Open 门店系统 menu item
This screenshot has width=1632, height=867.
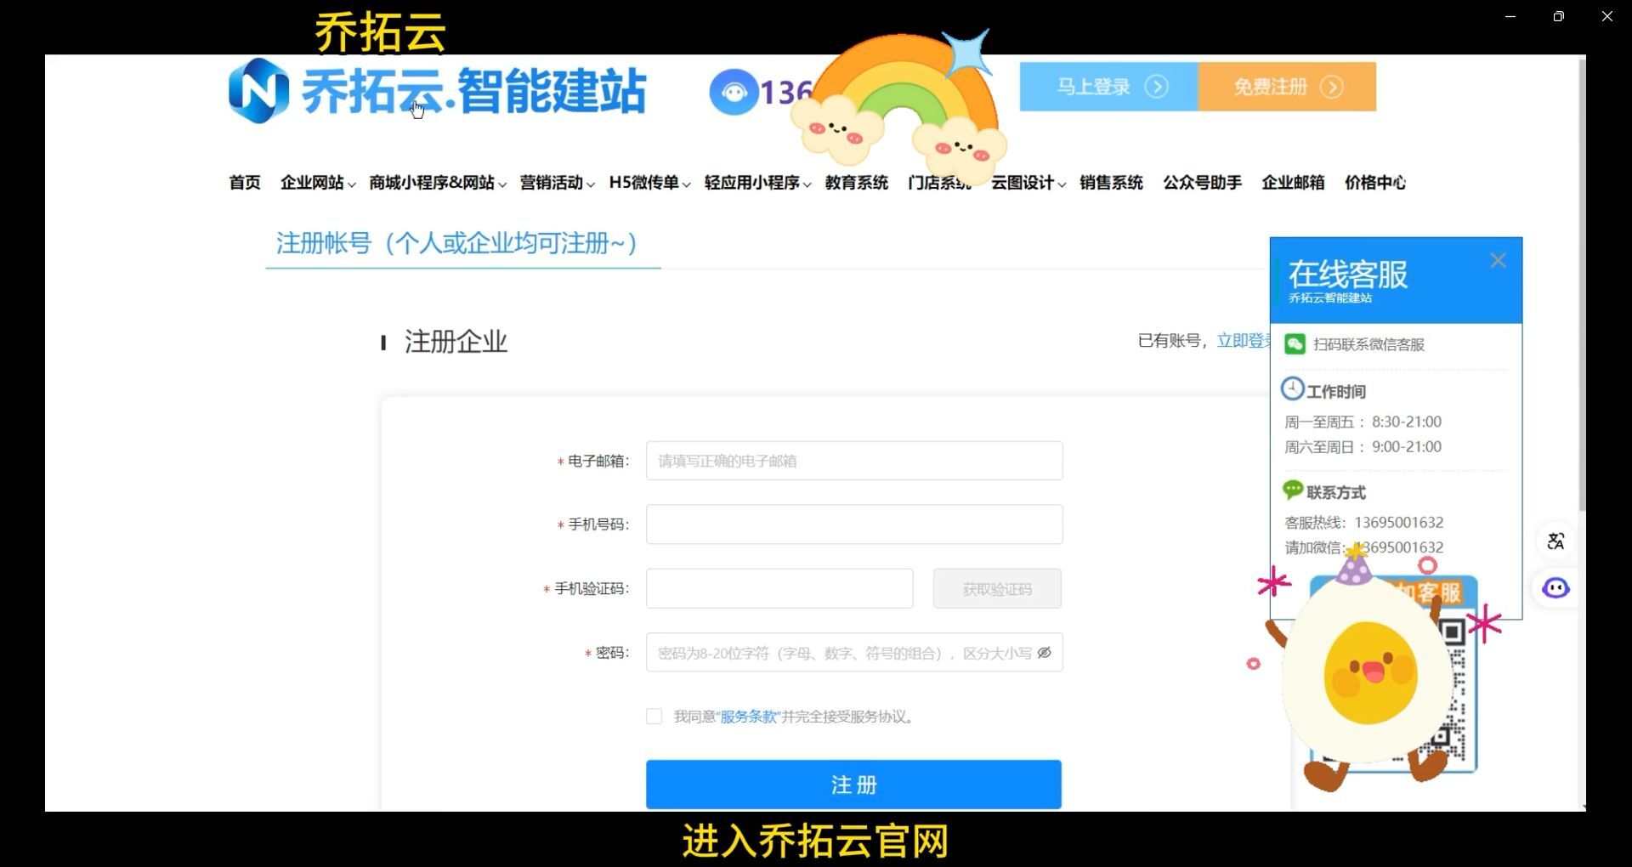(x=939, y=183)
